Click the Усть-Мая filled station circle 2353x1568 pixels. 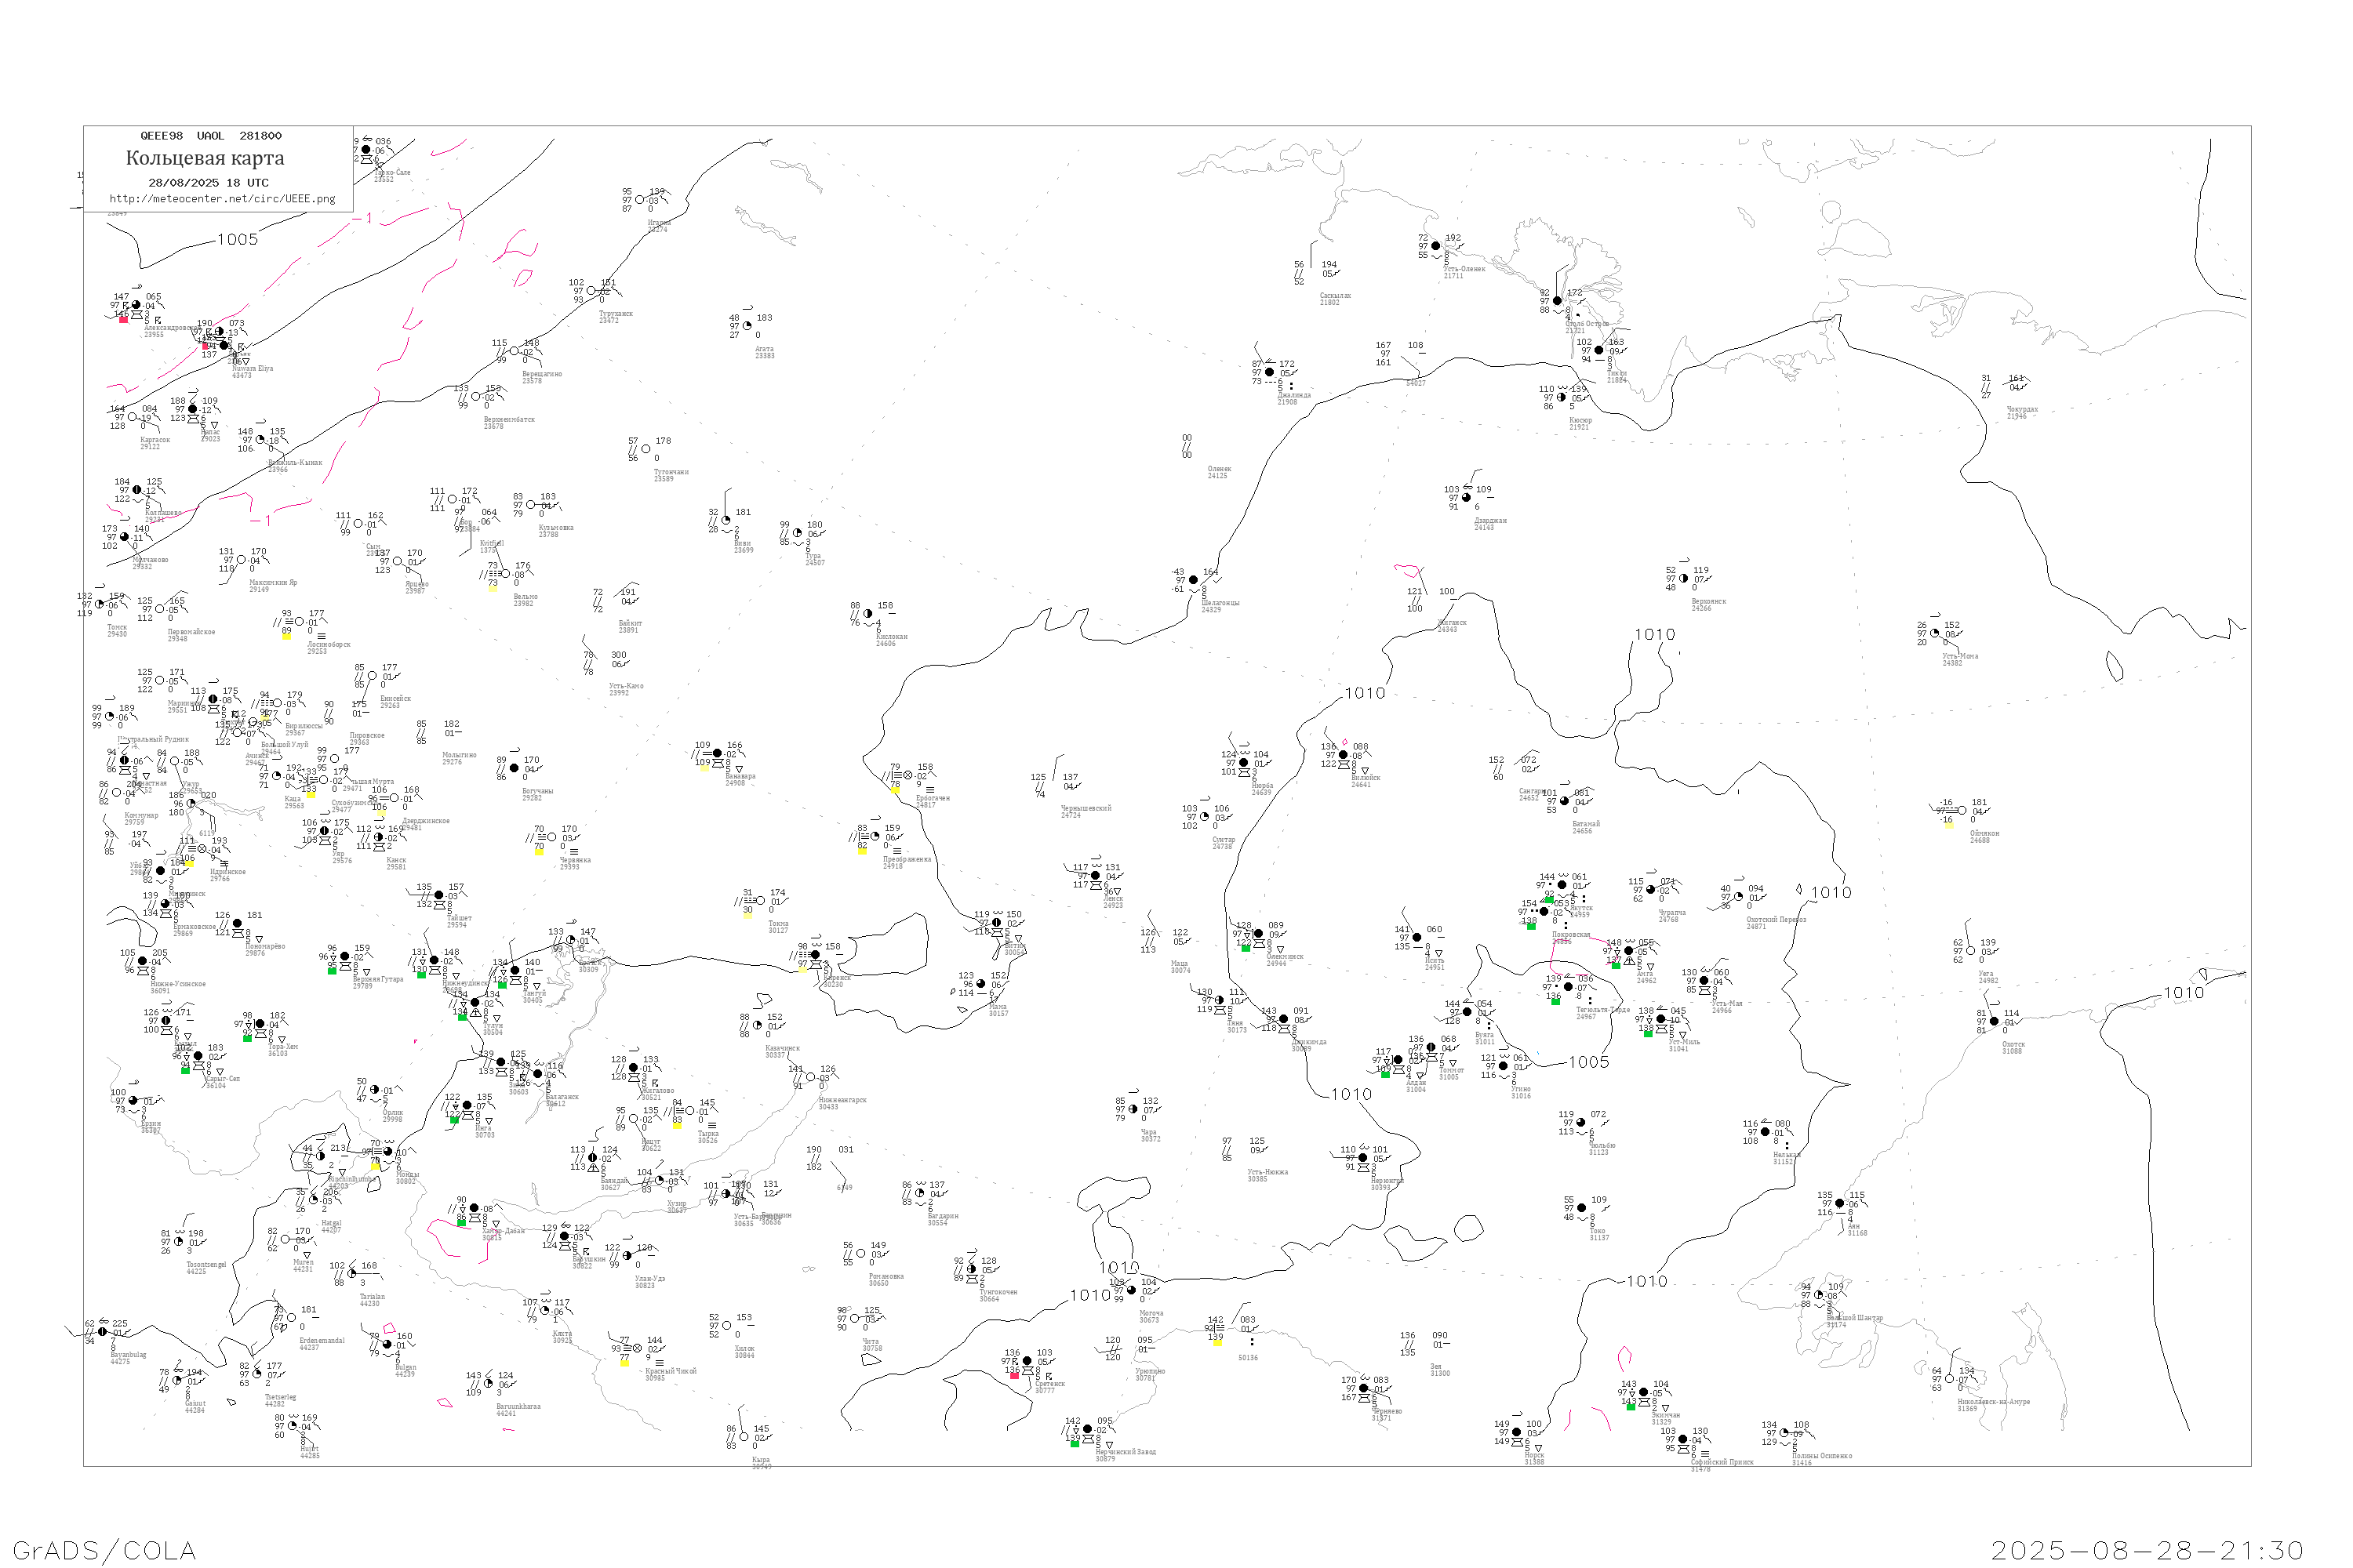click(x=1704, y=981)
